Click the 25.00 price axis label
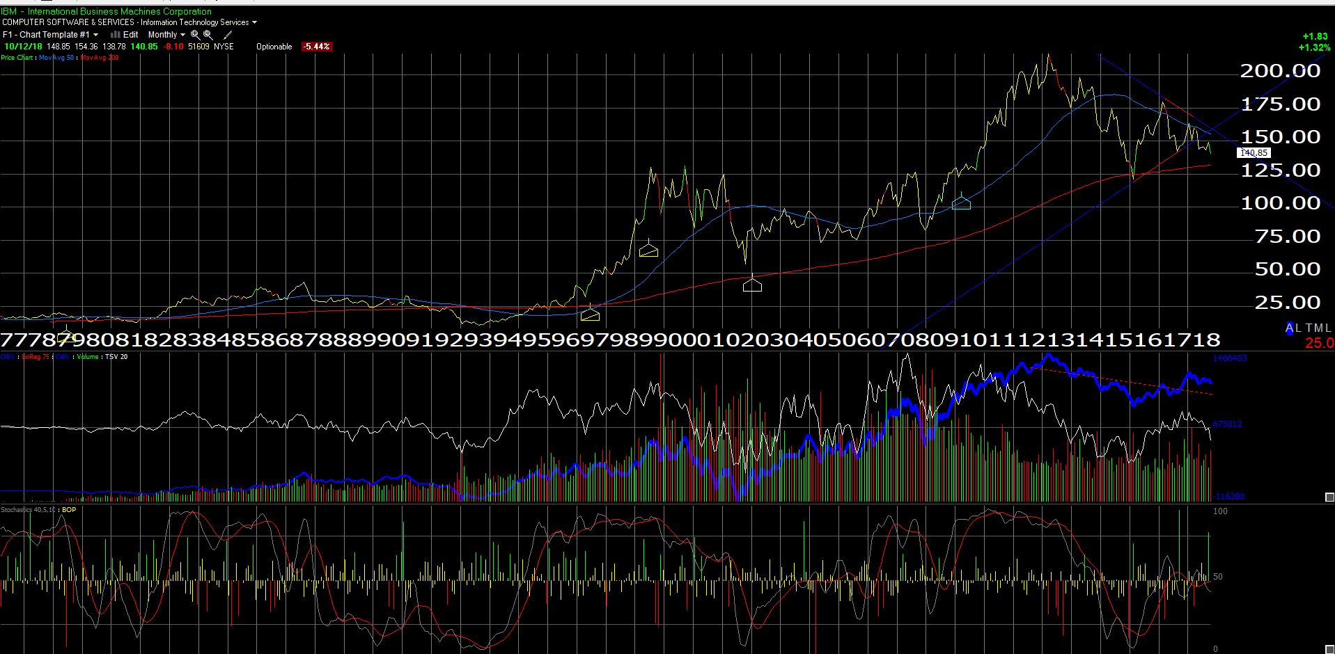This screenshot has width=1335, height=654. [x=1287, y=303]
